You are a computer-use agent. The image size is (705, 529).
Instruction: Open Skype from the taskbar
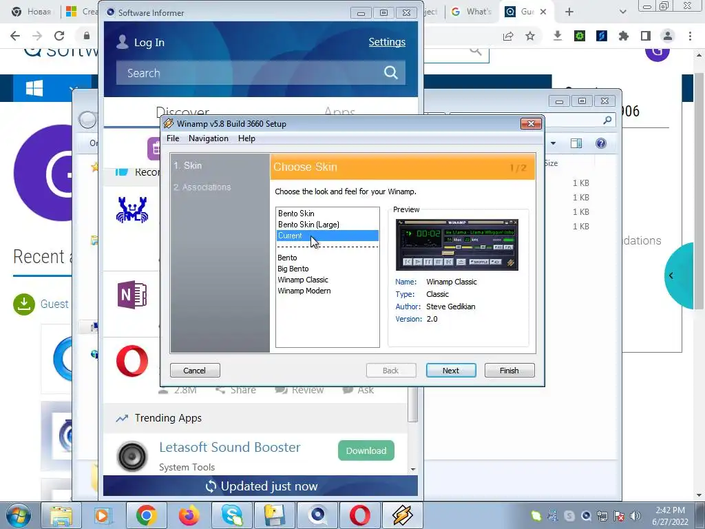pos(231,515)
